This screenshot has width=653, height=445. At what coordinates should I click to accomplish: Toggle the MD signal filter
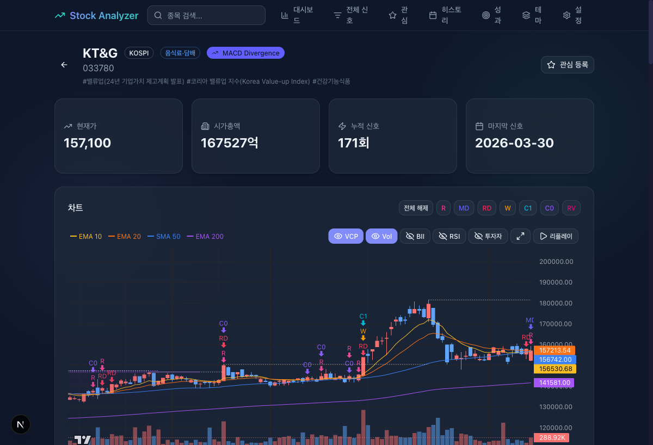coord(464,208)
